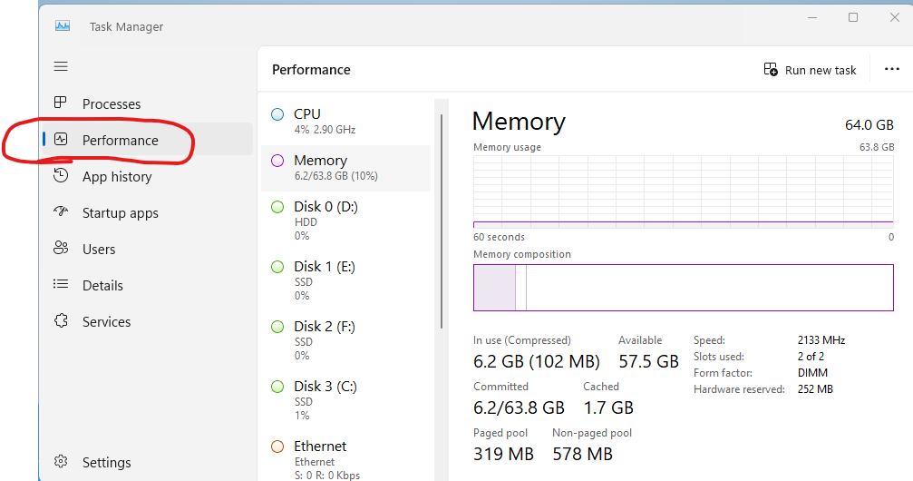This screenshot has height=481, width=913.
Task: Open Task Manager Settings
Action: pos(148,462)
